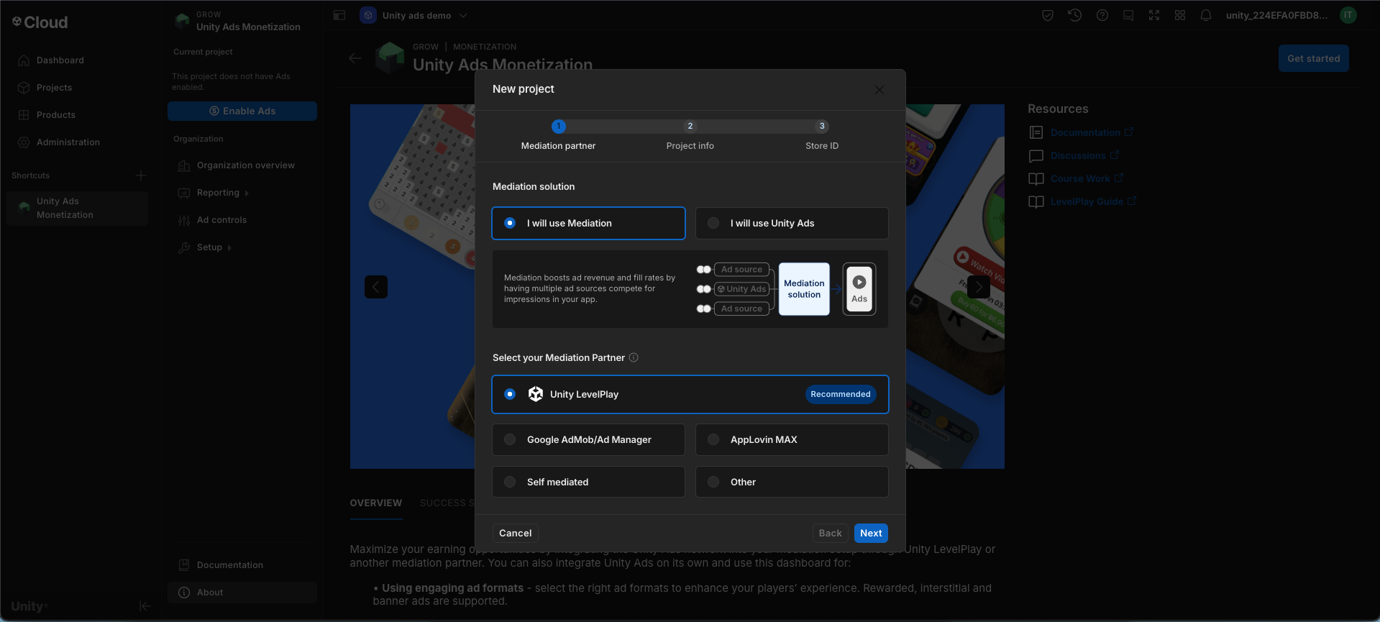Click the Unity ads demo project icon
Screen dimensions: 1380x622
[x=368, y=15]
